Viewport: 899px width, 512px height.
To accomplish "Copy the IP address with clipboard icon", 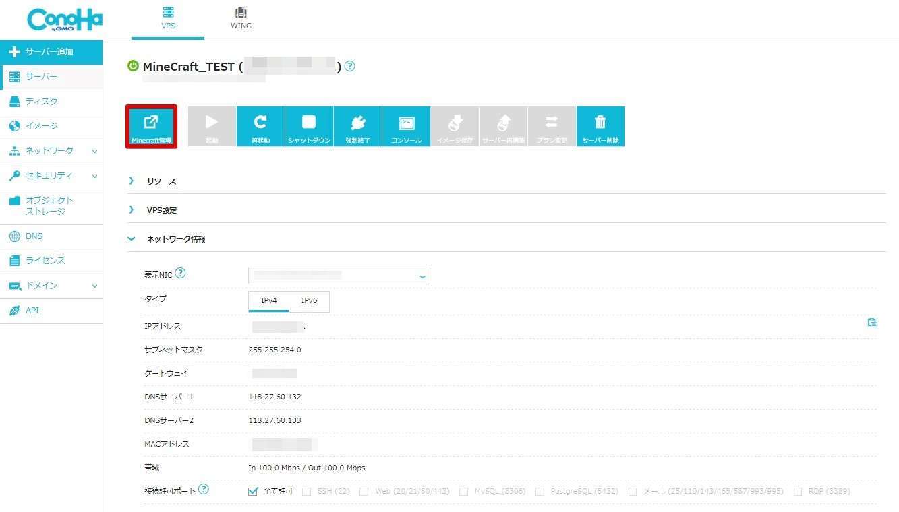I will (872, 323).
